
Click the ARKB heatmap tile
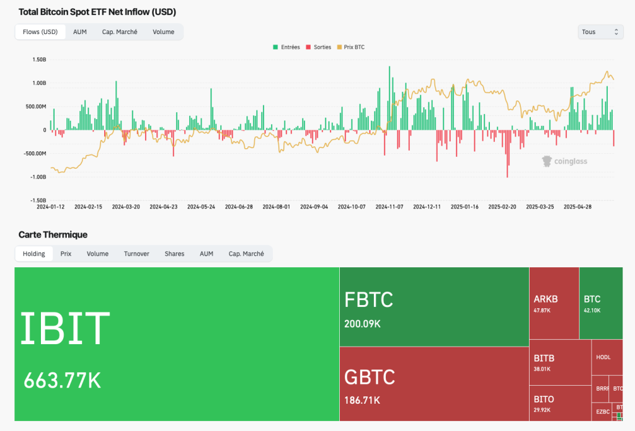click(554, 303)
